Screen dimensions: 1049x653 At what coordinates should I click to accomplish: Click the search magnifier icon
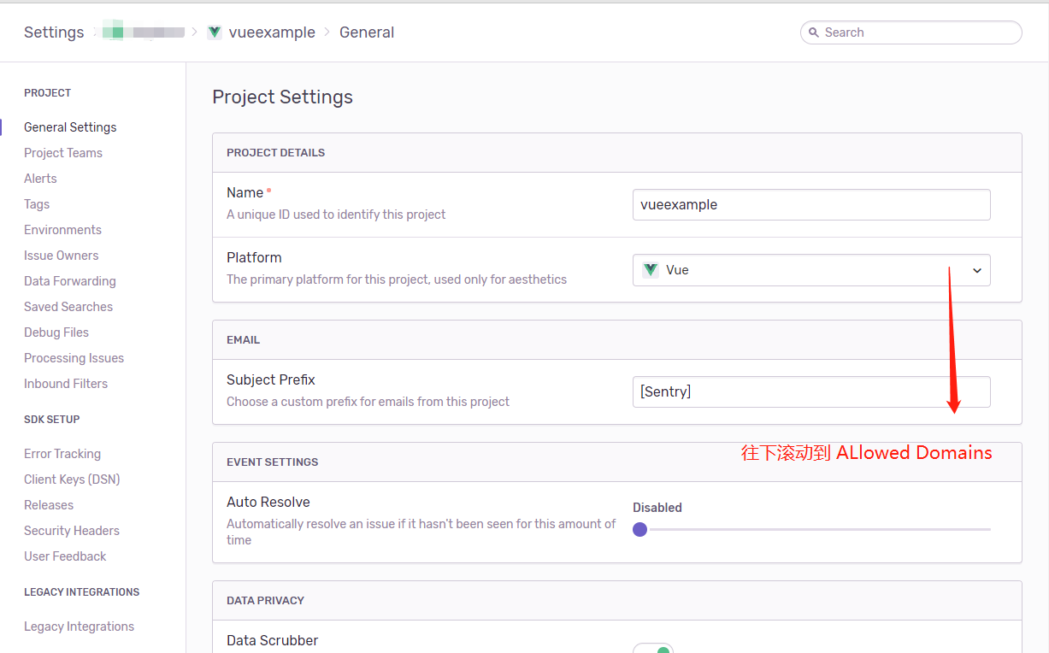(814, 32)
